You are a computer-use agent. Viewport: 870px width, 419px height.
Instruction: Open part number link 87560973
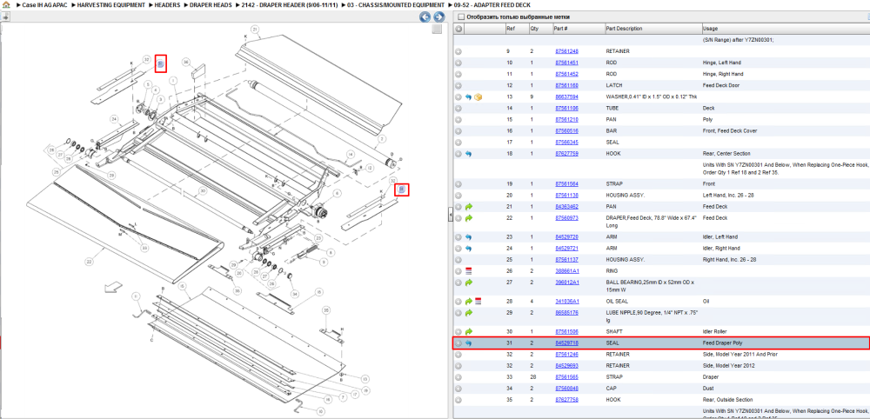point(566,218)
